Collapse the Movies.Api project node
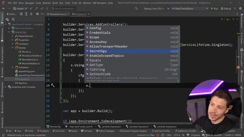244x137 pixels. point(9,32)
